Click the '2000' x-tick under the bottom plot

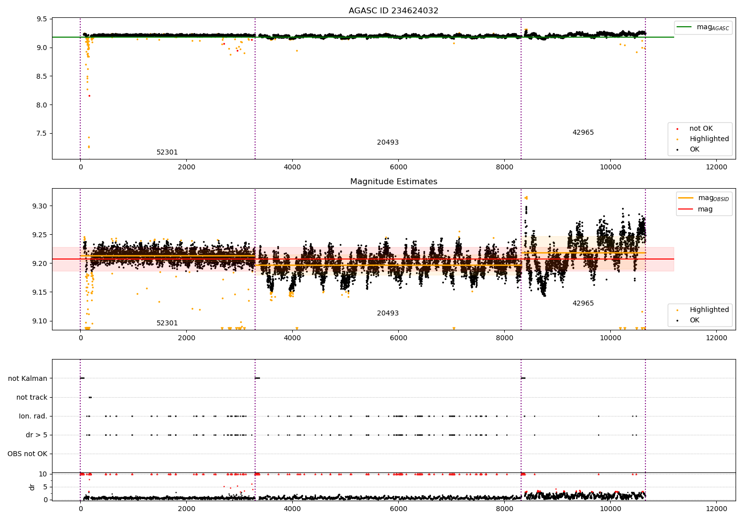186,509
